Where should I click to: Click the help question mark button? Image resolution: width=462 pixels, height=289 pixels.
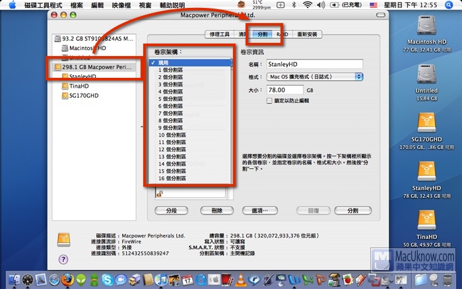click(x=63, y=259)
